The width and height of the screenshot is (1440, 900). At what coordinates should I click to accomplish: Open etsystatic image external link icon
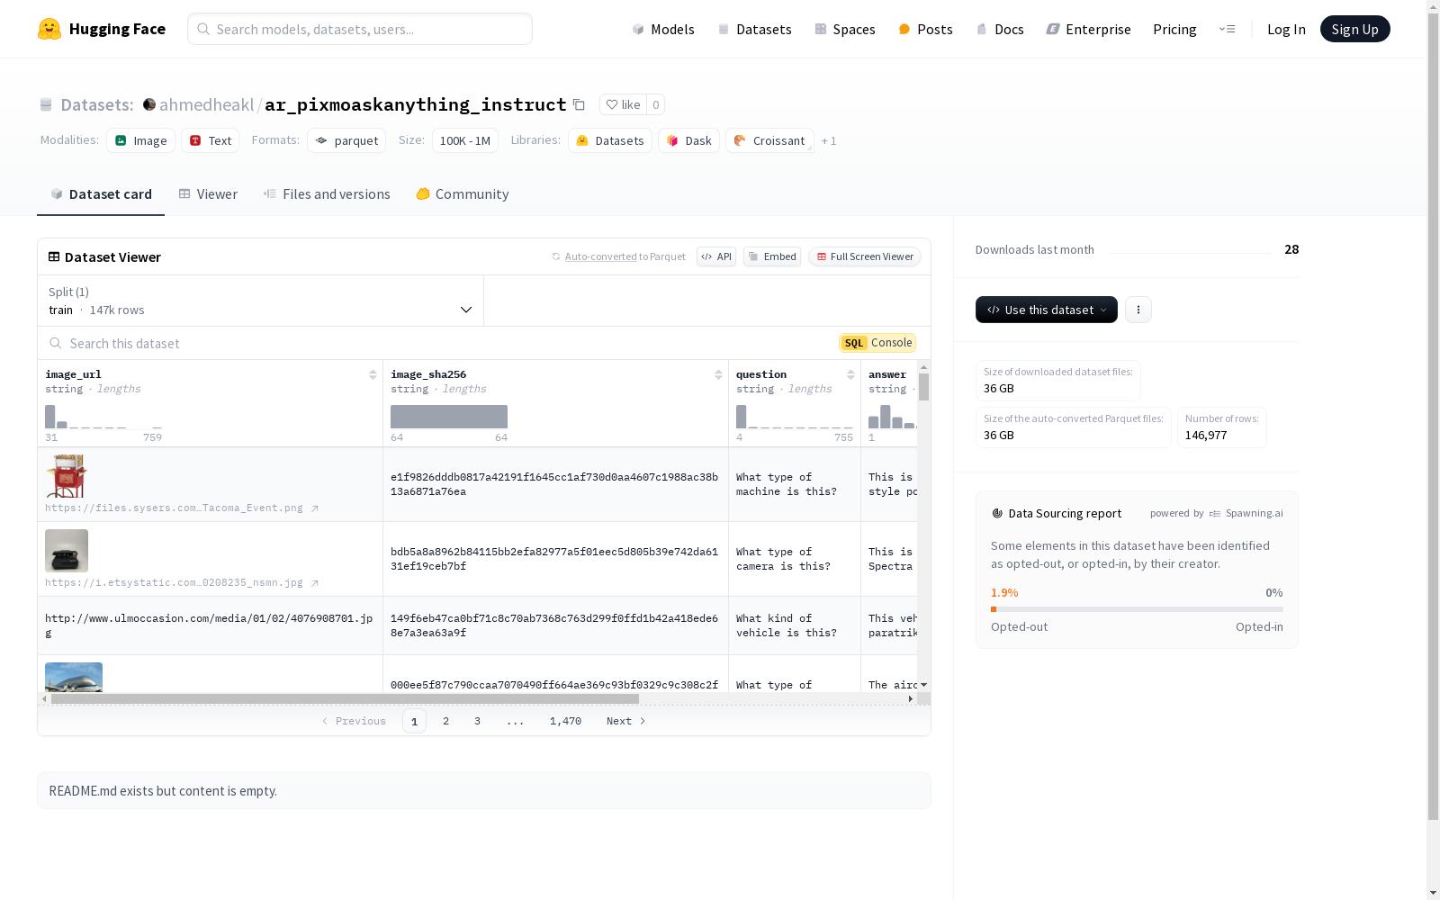coord(315,583)
